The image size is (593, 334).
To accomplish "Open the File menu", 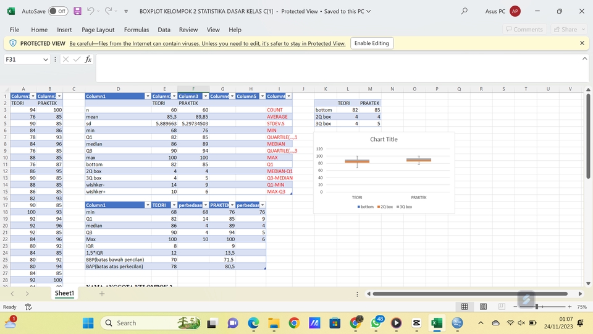I will (14, 30).
